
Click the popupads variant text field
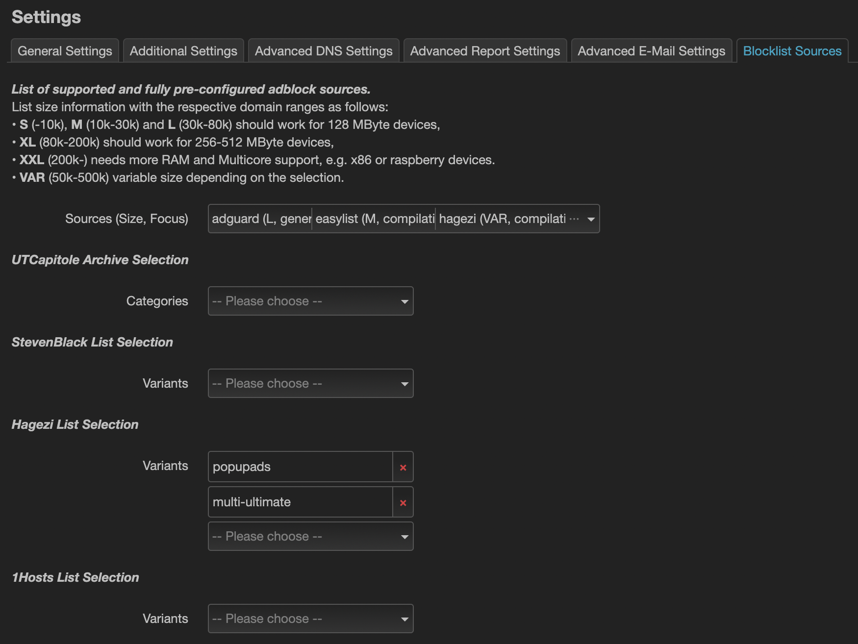click(x=300, y=467)
